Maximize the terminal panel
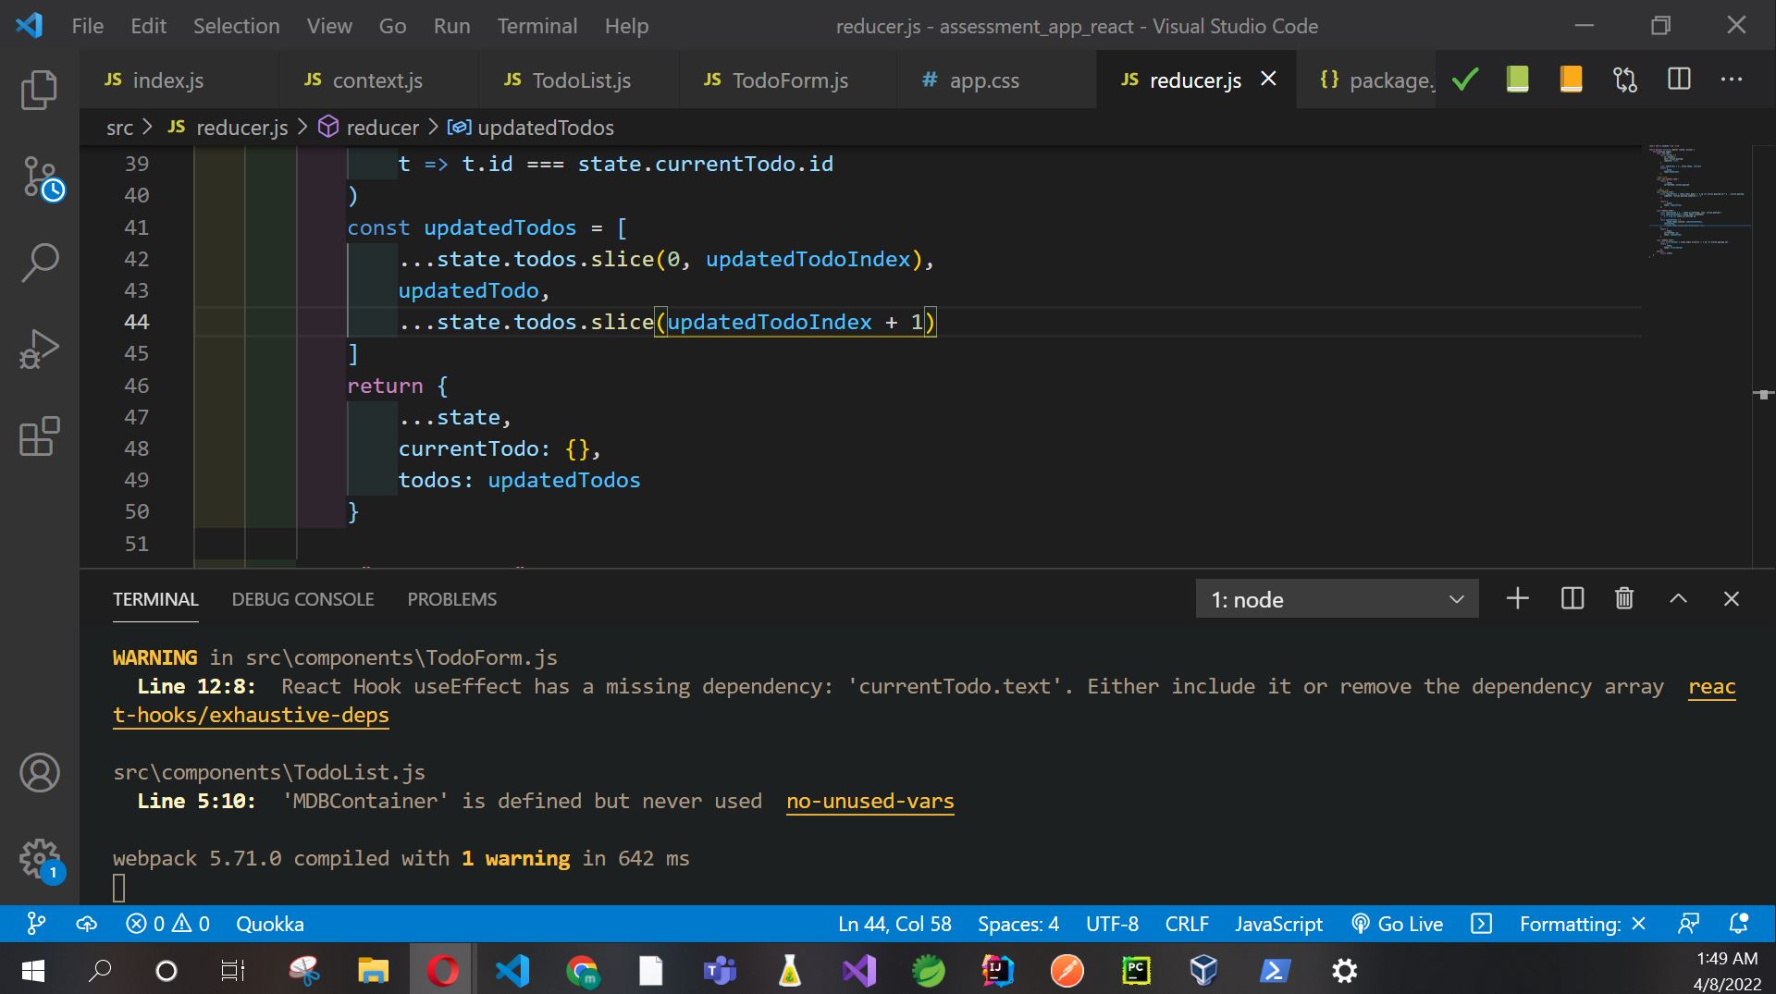1776x994 pixels. click(1677, 598)
